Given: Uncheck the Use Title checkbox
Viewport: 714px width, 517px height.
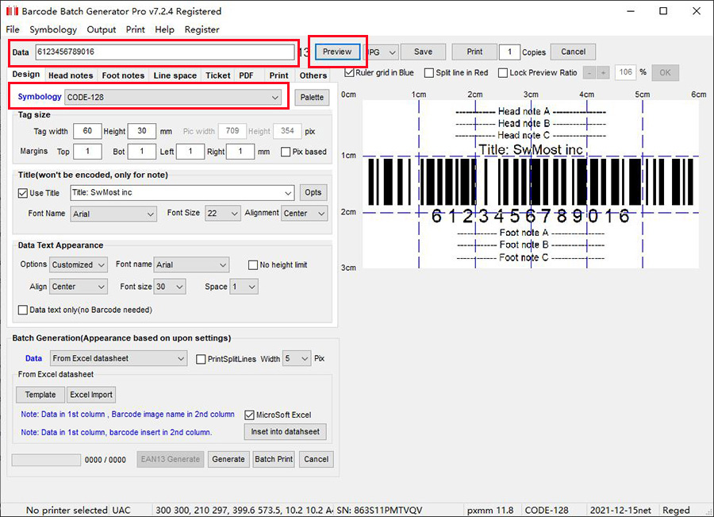Looking at the screenshot, I should 23,193.
